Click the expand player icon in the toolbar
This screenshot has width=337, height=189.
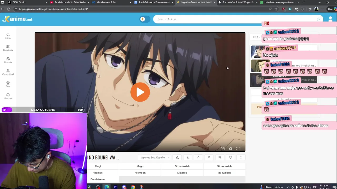[241, 157]
